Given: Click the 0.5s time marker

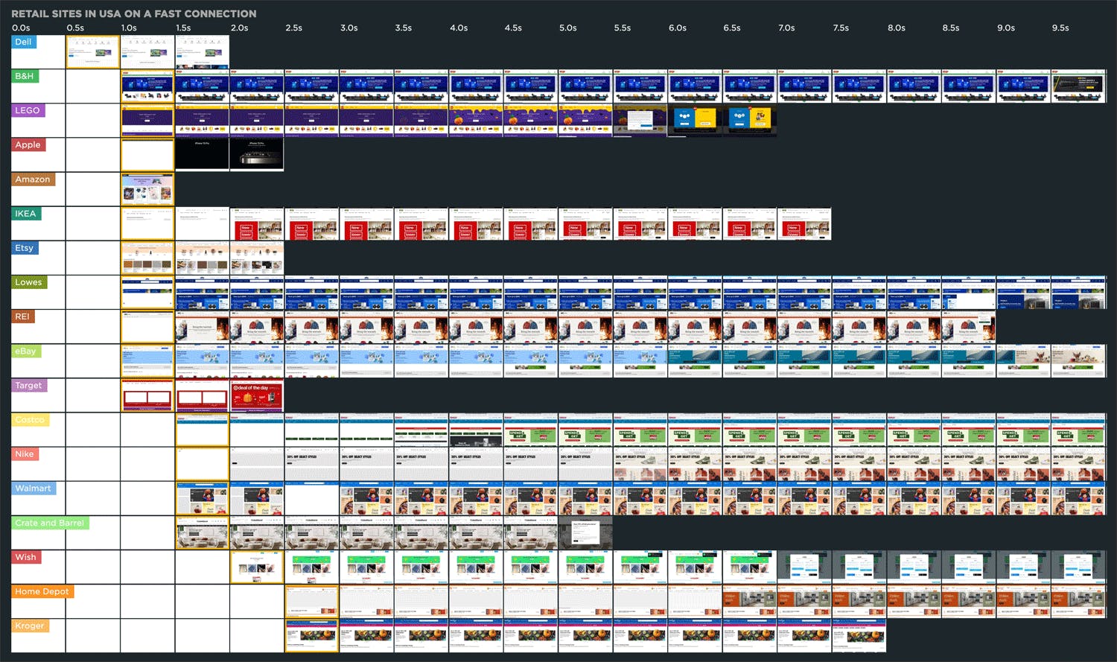Looking at the screenshot, I should point(75,28).
